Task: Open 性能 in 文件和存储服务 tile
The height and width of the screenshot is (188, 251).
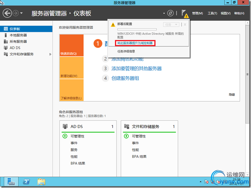Action: [135, 150]
